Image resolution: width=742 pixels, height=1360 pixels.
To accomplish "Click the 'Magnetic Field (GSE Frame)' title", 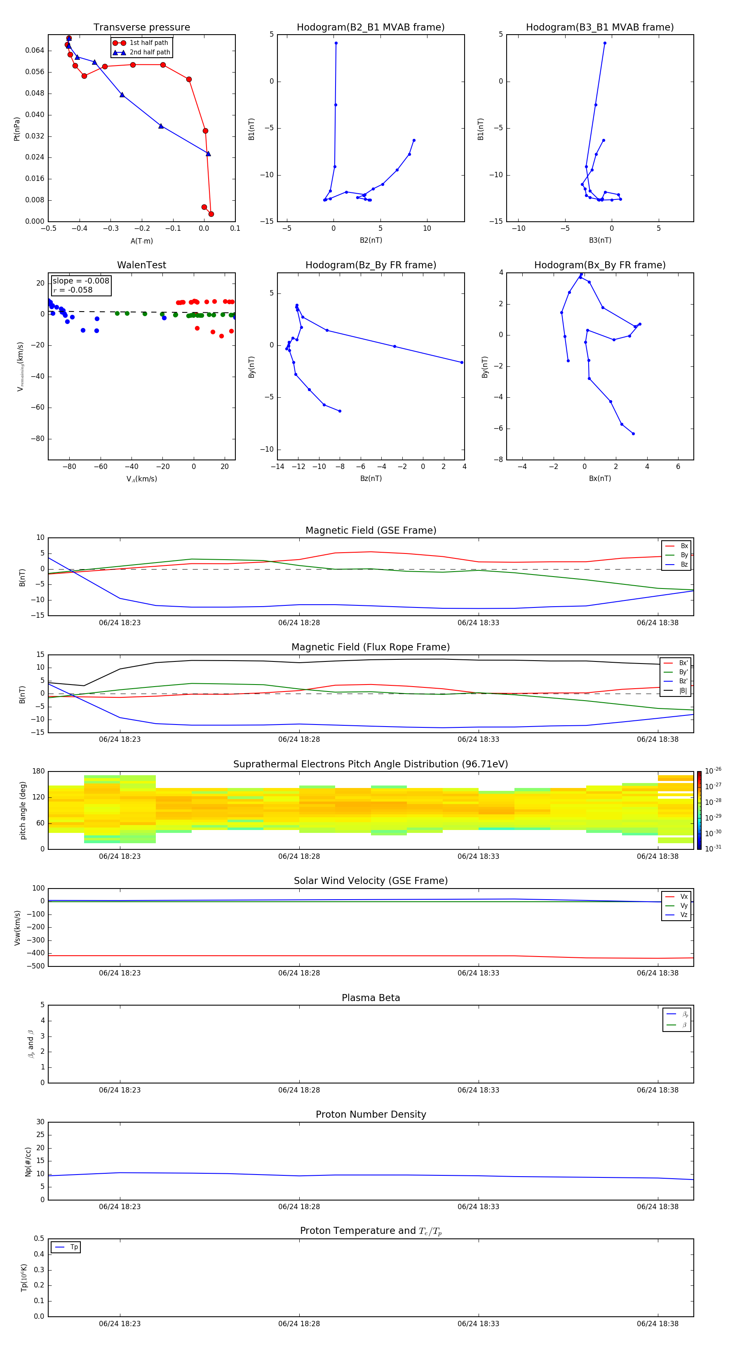I will point(371,530).
